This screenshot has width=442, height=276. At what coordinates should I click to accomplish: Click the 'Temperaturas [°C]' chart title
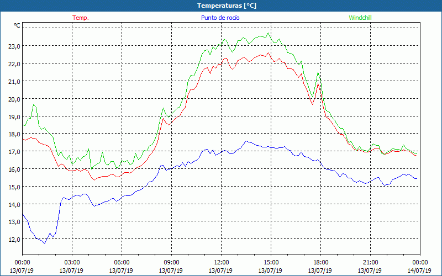227,6
